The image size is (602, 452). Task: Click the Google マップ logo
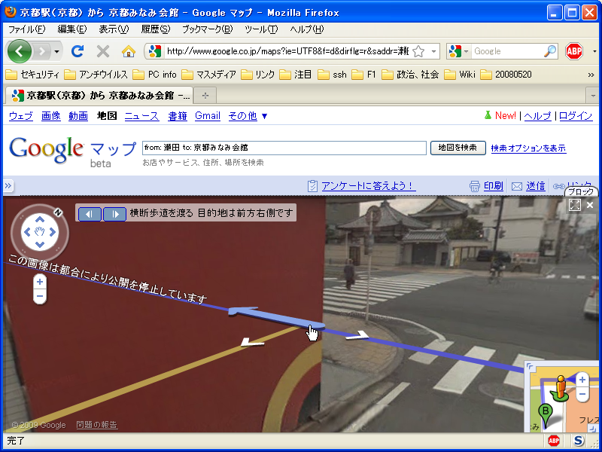pos(73,152)
